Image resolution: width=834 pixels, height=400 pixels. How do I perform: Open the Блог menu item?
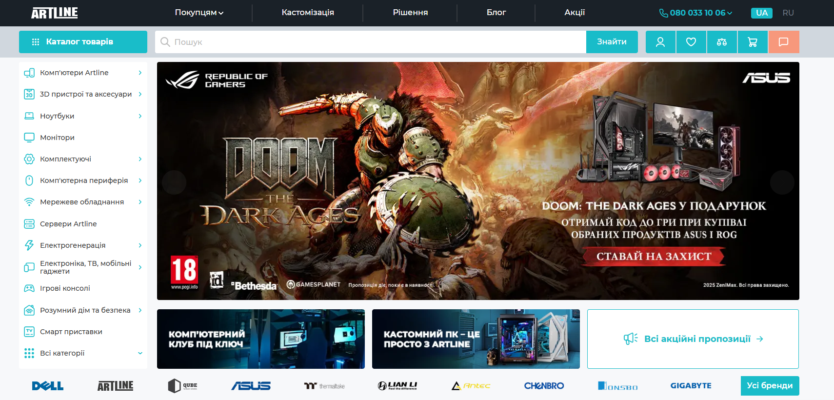(496, 13)
